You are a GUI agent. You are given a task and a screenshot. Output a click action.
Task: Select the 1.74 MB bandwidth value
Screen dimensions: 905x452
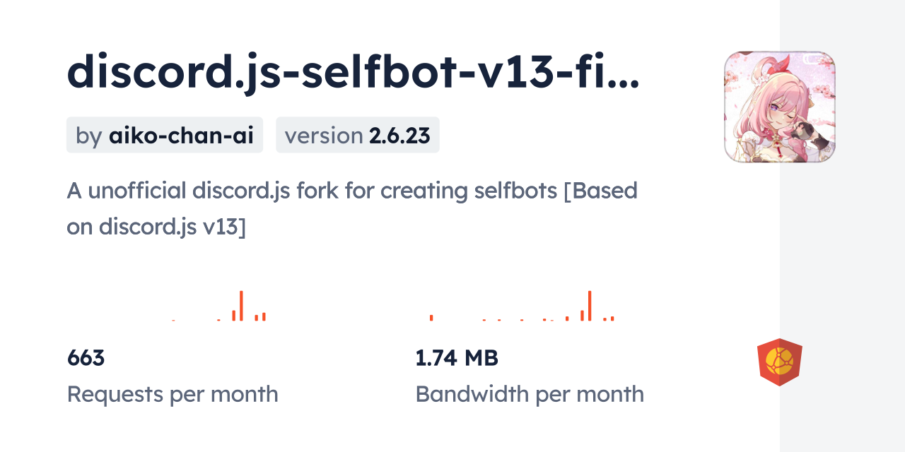[457, 358]
